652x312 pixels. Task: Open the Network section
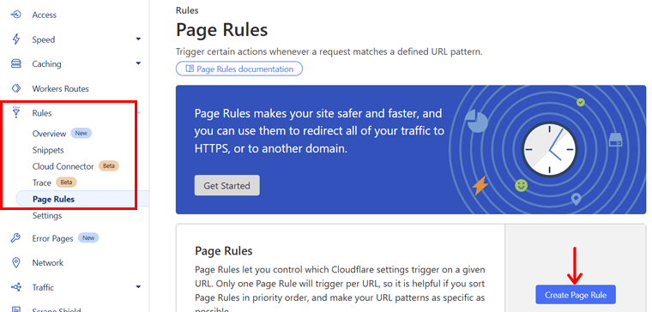[x=48, y=262]
